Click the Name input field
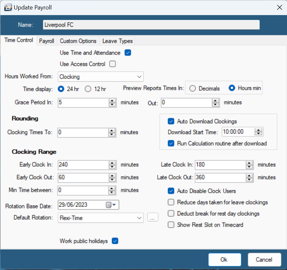Viewport: 287px width, 270px height. tap(151, 25)
